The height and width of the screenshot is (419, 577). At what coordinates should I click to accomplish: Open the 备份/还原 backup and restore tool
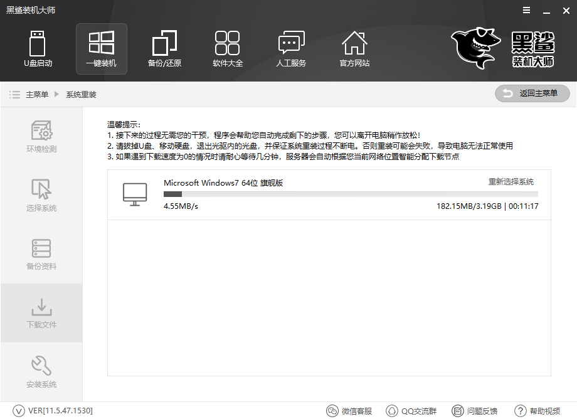click(164, 49)
